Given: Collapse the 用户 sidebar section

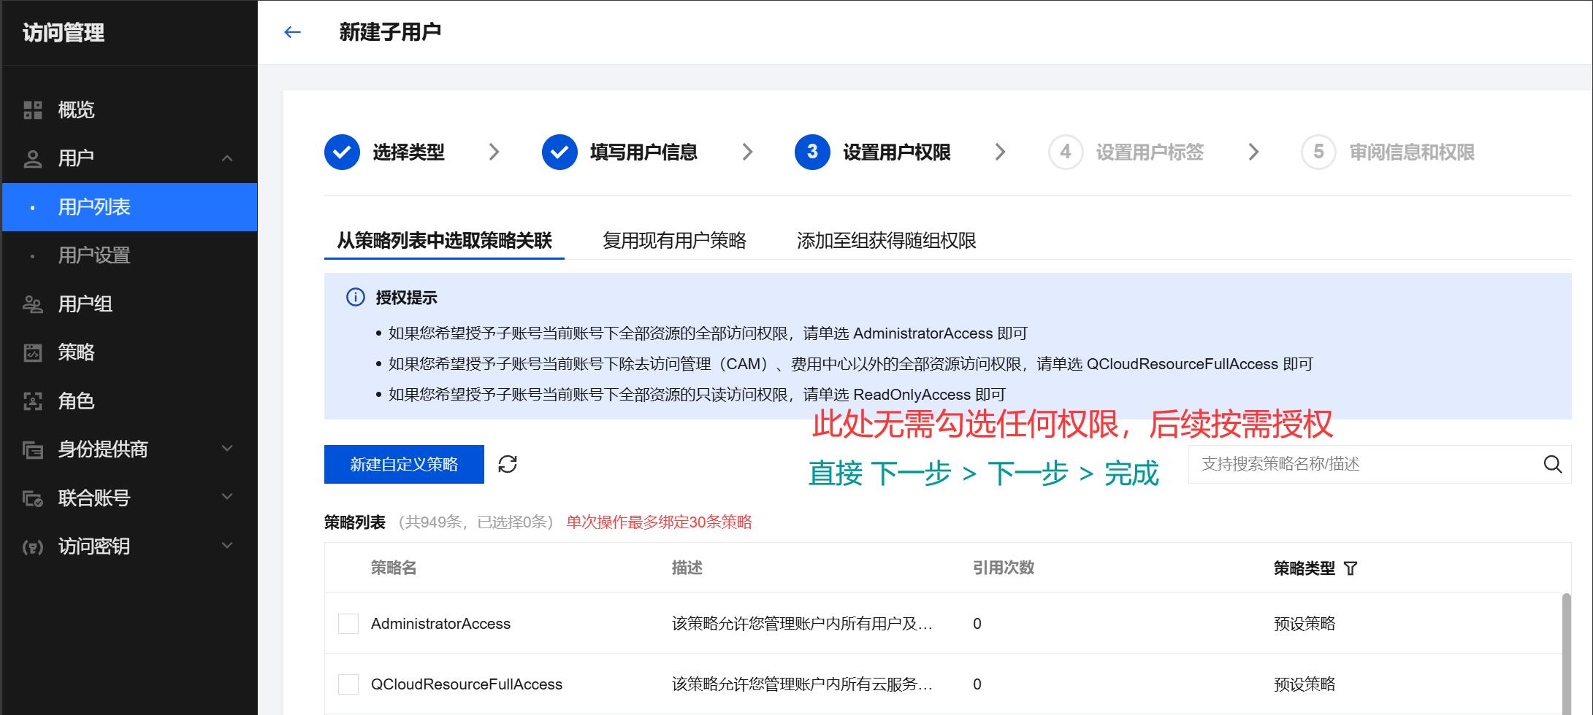Looking at the screenshot, I should tap(227, 158).
